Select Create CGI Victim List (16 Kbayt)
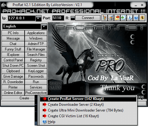The width and height of the screenshot is (148, 126). coord(88,116)
